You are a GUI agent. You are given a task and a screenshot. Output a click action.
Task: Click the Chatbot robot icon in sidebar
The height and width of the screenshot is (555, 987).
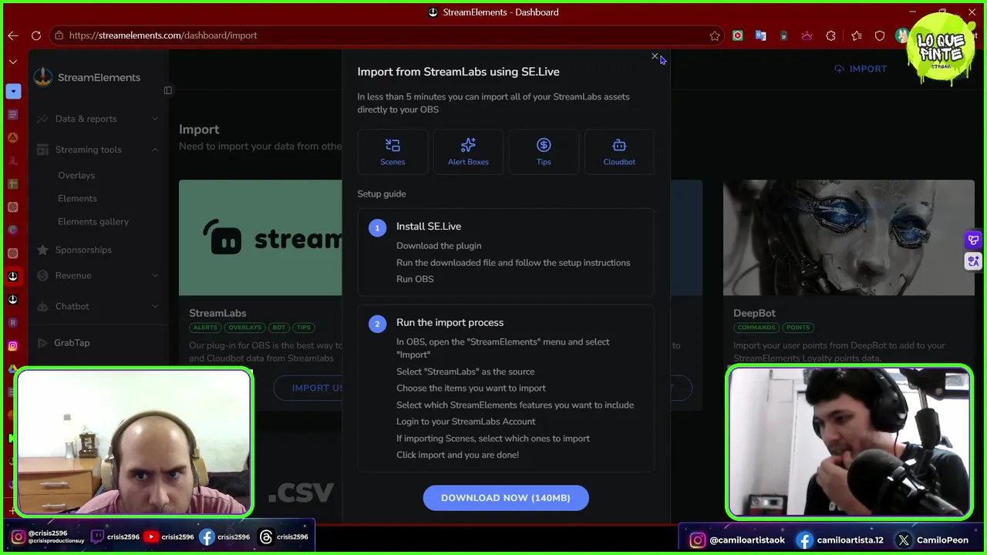click(x=42, y=306)
